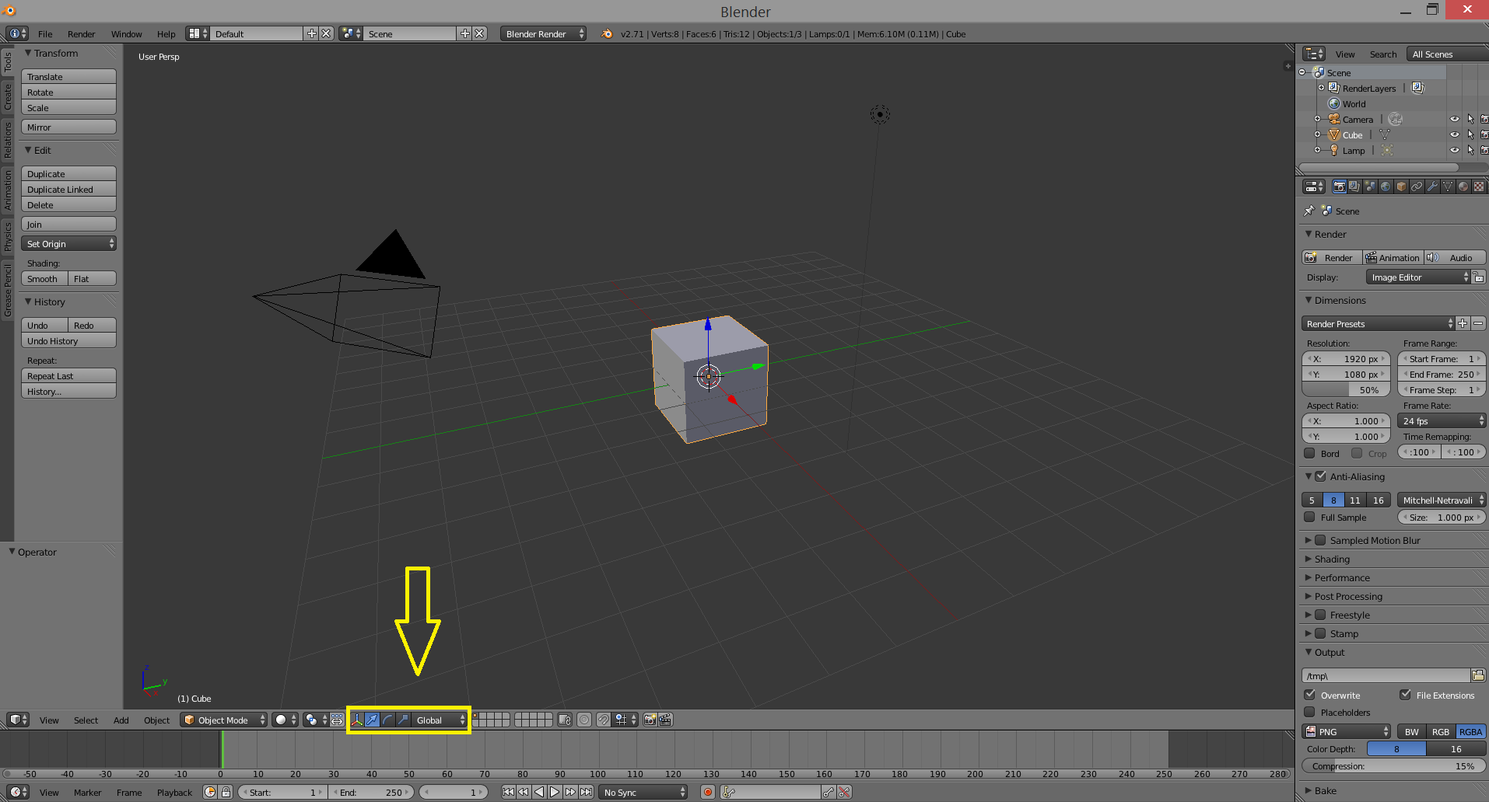This screenshot has height=802, width=1489.
Task: Open Texture properties checker tab
Action: (x=1479, y=187)
